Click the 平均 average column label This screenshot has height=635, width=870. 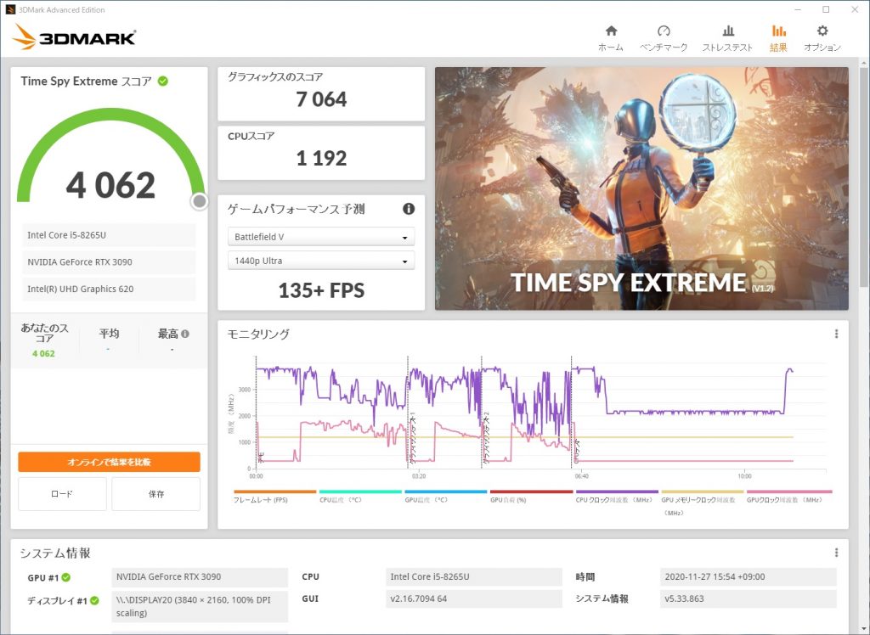(x=109, y=334)
